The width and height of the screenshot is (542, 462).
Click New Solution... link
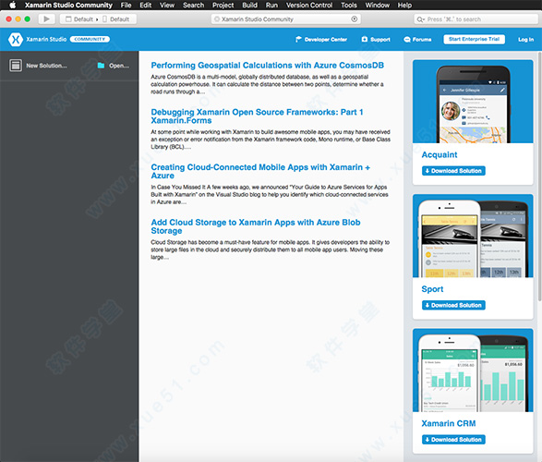47,66
